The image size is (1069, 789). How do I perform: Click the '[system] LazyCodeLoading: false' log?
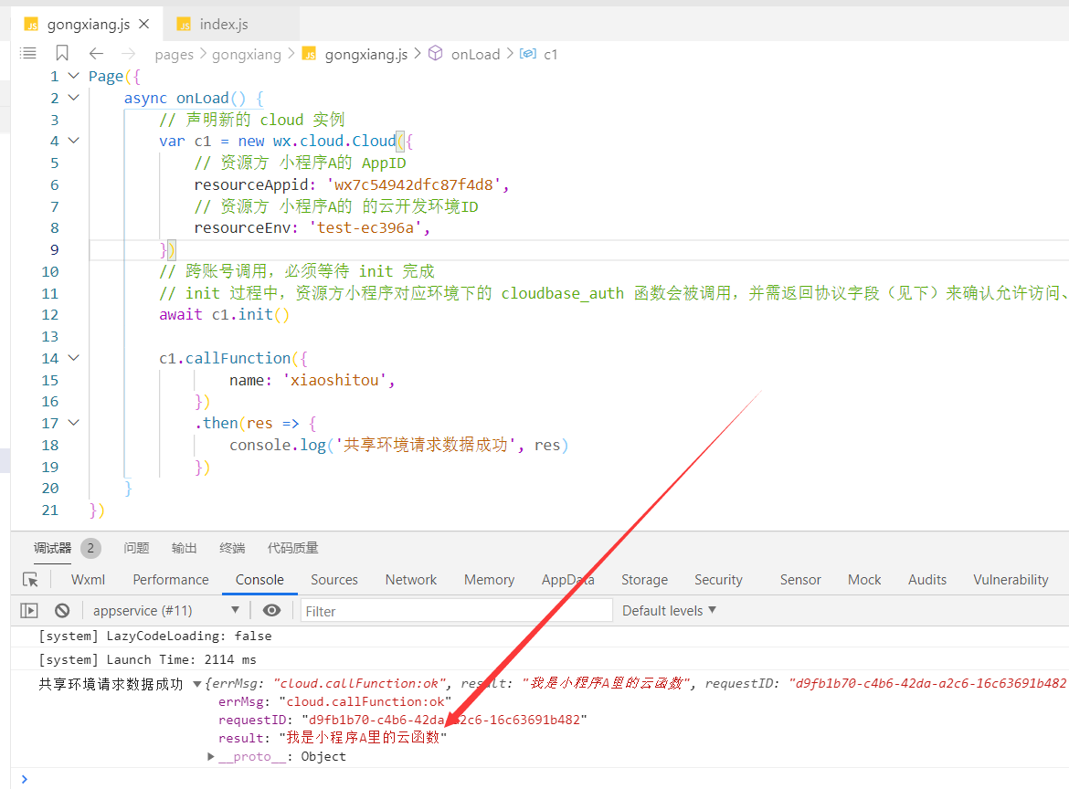pos(154,636)
